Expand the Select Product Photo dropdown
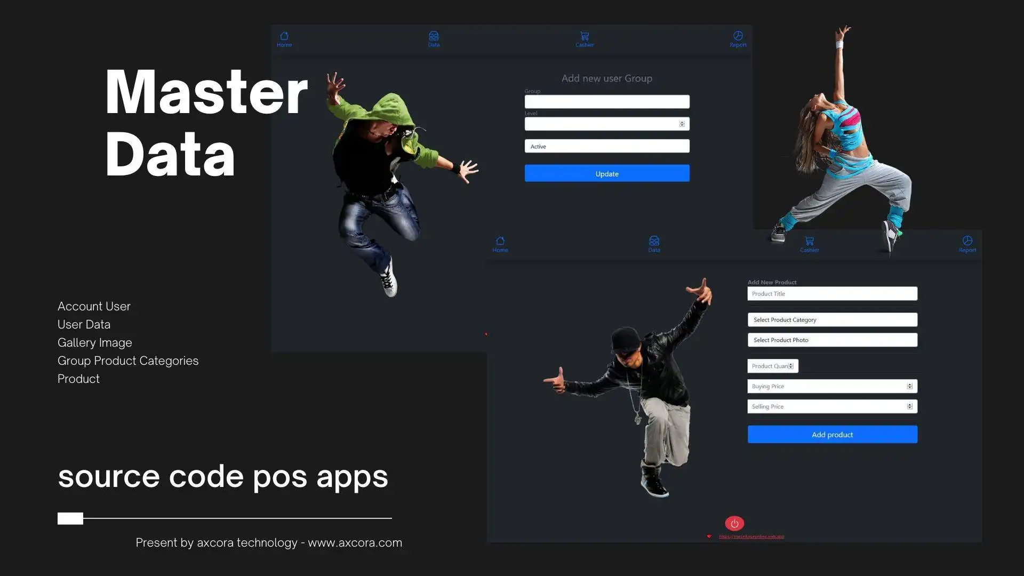This screenshot has width=1024, height=576. pyautogui.click(x=833, y=340)
